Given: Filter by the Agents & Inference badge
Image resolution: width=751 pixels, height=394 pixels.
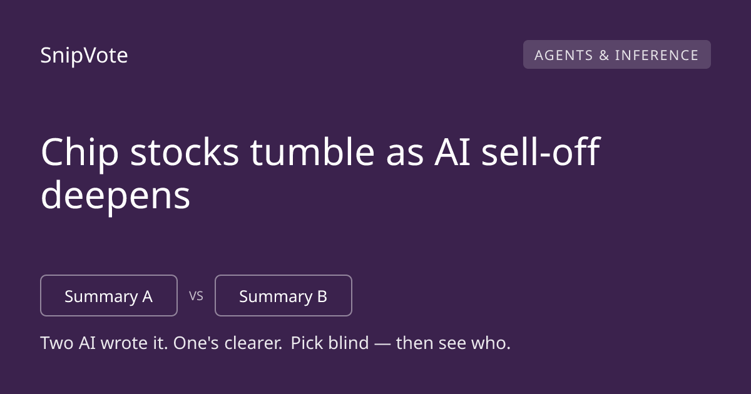Looking at the screenshot, I should click(x=616, y=54).
